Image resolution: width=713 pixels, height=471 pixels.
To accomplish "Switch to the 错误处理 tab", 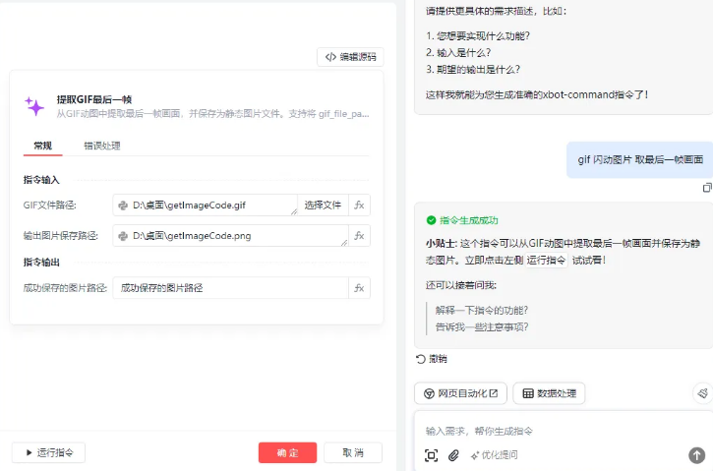I will (x=102, y=146).
